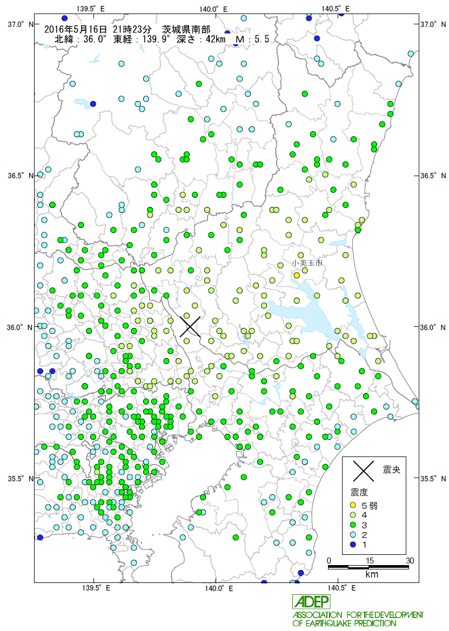Click the 37.0° N label on the right axis
Screen dimensions: 449x631
[433, 24]
